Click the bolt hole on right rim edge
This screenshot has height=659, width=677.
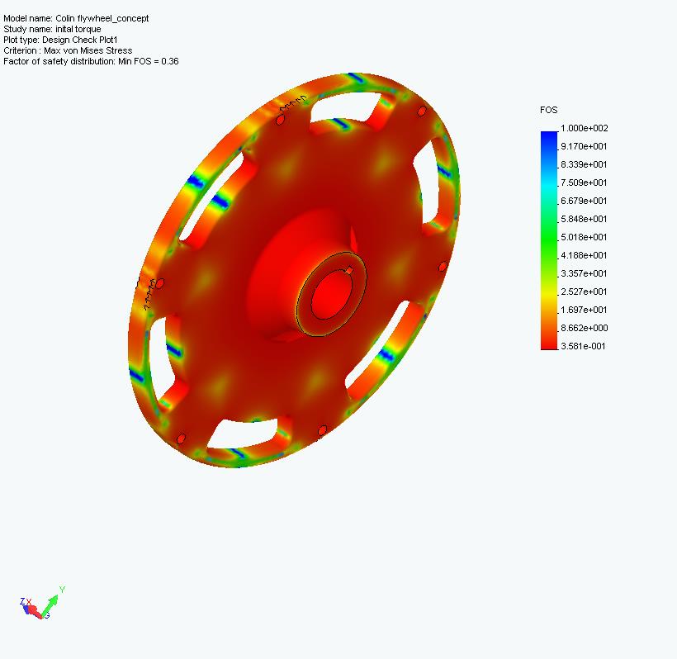[x=443, y=267]
